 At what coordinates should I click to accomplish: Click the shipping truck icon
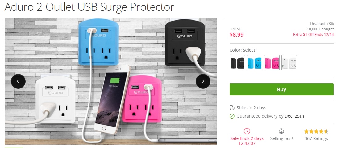tap(232, 107)
